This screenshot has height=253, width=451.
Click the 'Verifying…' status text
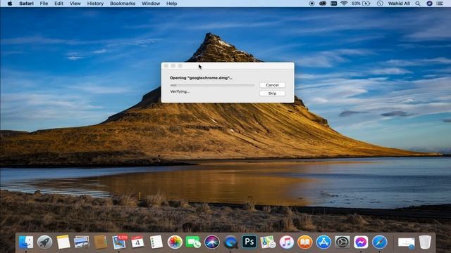tap(180, 91)
